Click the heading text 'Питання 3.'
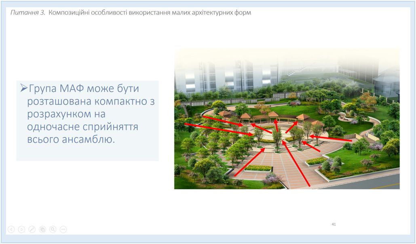 28,13
